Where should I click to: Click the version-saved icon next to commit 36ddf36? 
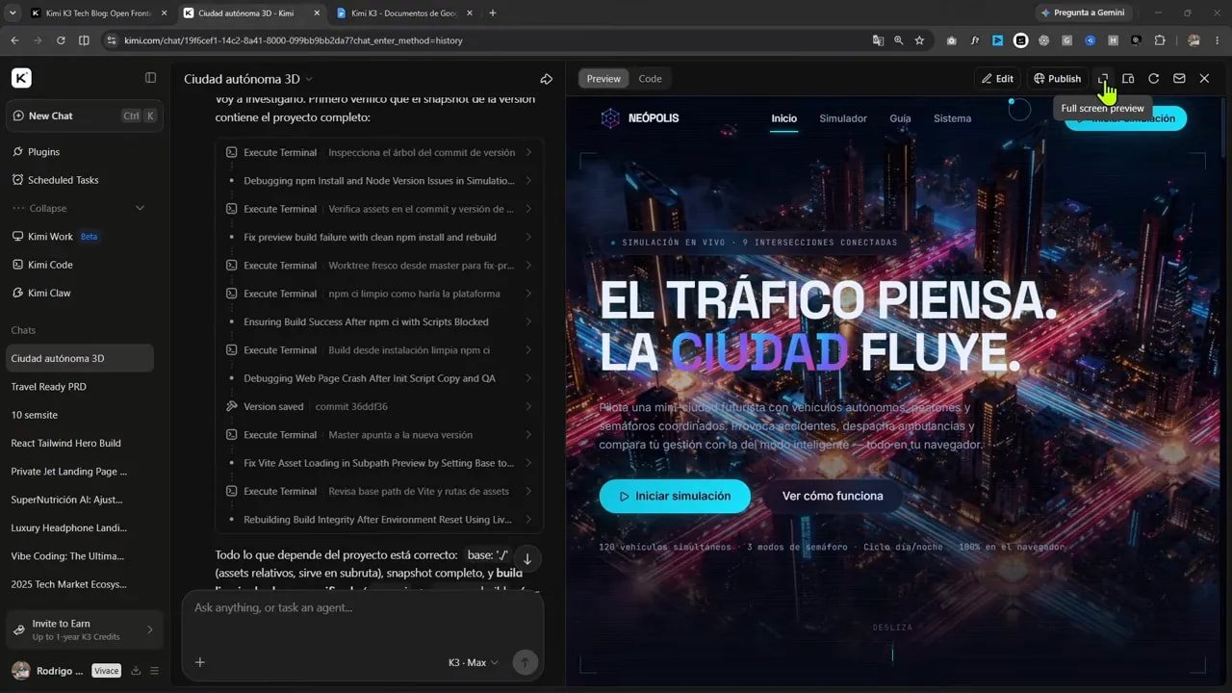[x=231, y=406]
